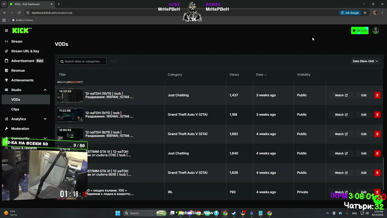Click the Title column header

coord(62,74)
